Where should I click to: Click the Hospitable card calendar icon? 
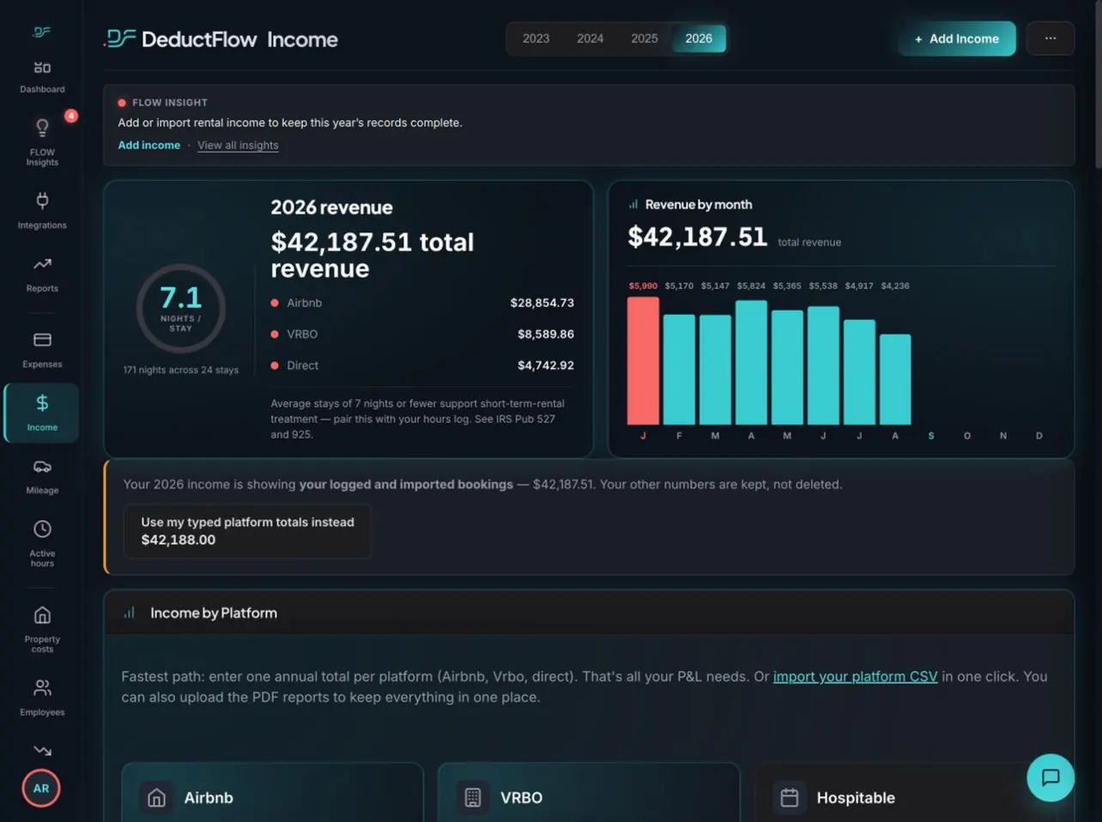pos(790,797)
